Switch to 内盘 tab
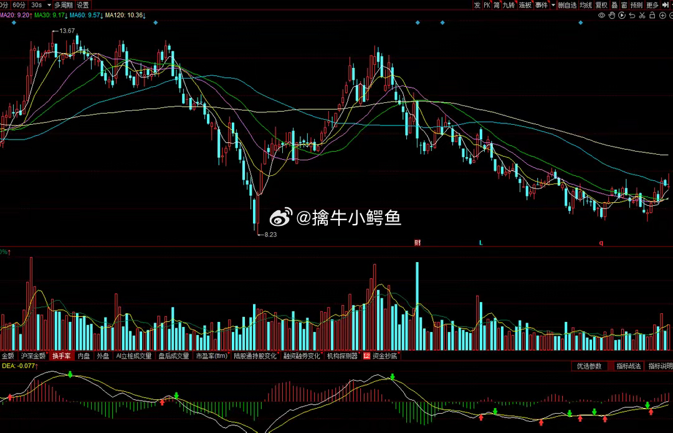The height and width of the screenshot is (433, 673). click(x=84, y=356)
